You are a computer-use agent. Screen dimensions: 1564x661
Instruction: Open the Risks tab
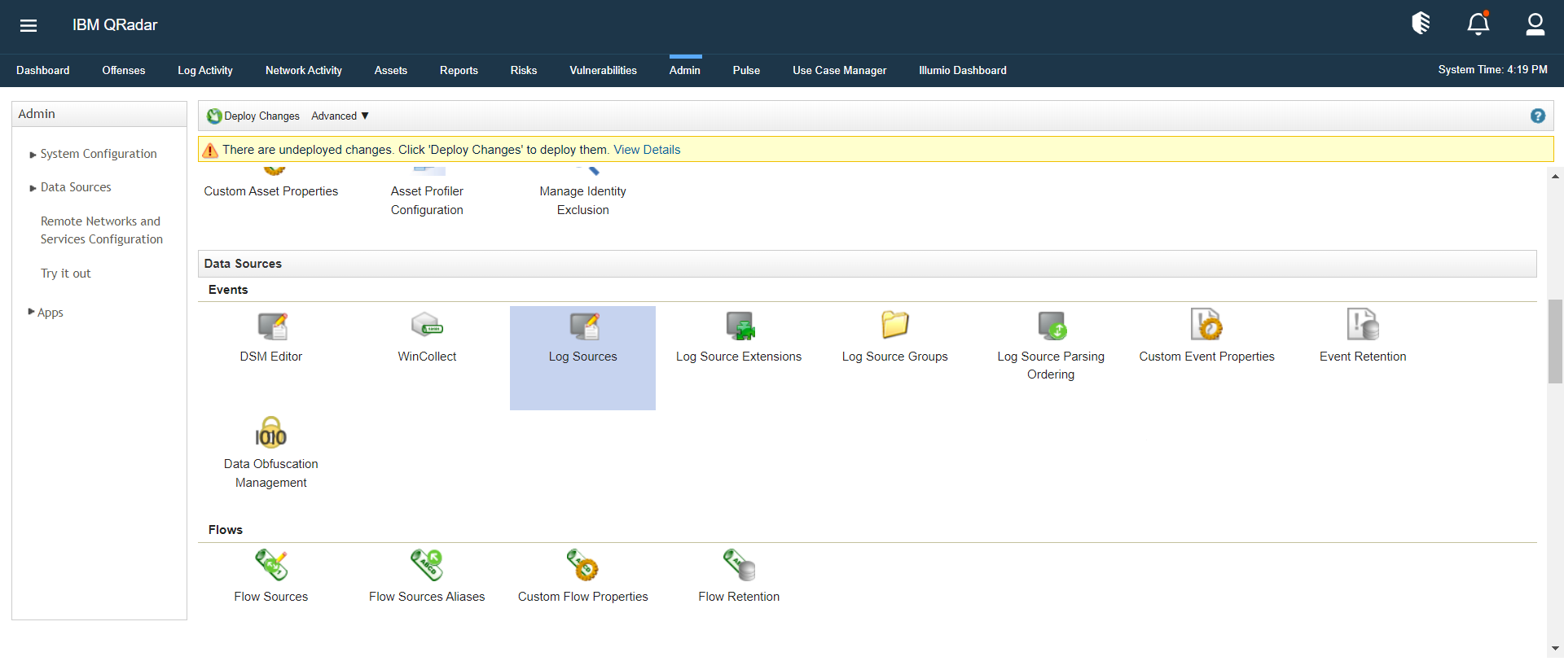click(x=524, y=71)
